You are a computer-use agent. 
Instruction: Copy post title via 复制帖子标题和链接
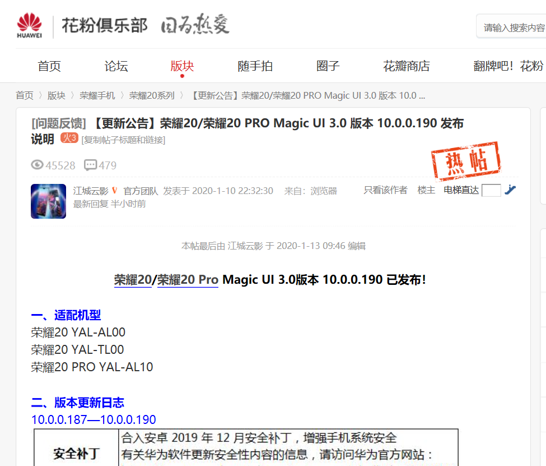(x=123, y=140)
